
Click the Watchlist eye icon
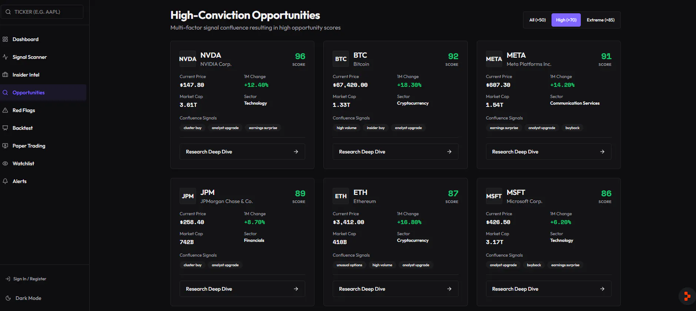click(x=5, y=163)
